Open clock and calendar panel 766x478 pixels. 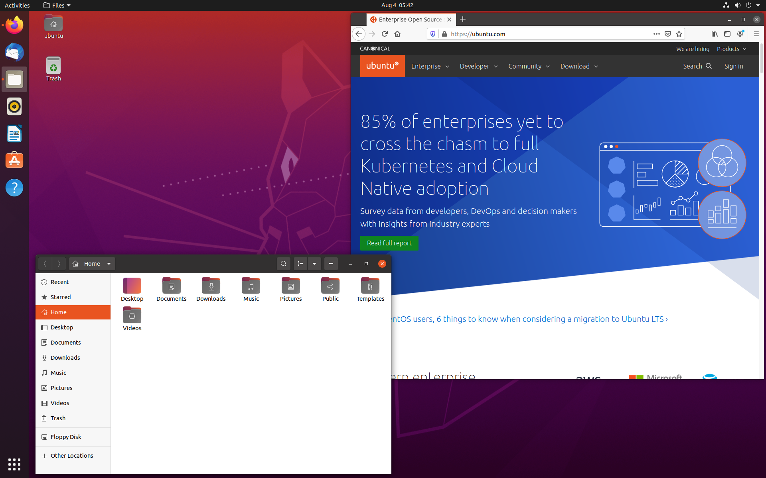point(397,5)
